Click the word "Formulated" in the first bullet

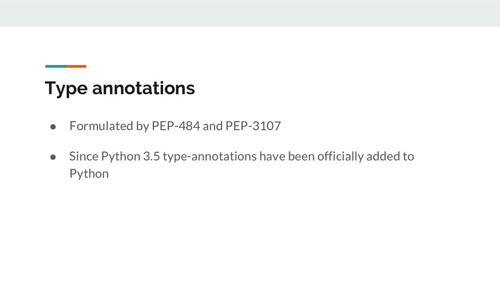[102, 126]
